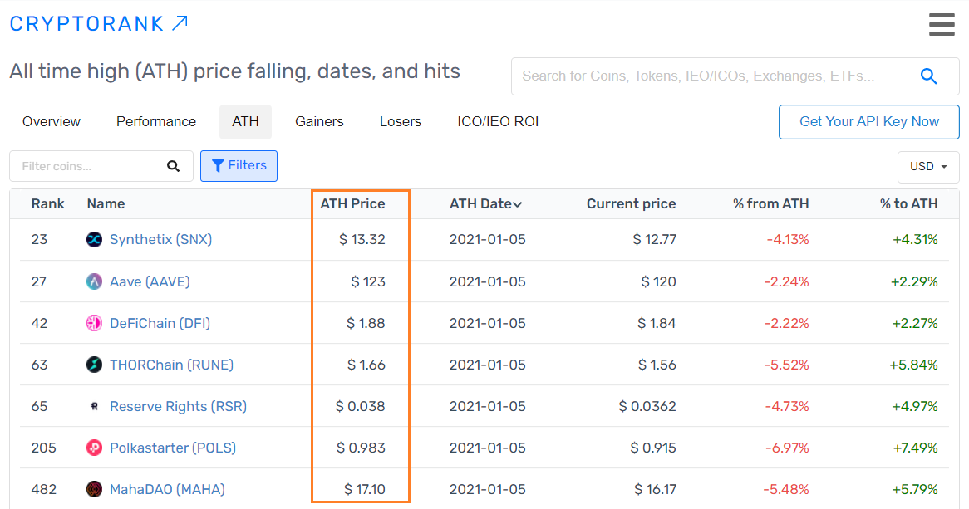The height and width of the screenshot is (509, 969).
Task: Click current price $ 0.0362
Action: [x=647, y=407]
